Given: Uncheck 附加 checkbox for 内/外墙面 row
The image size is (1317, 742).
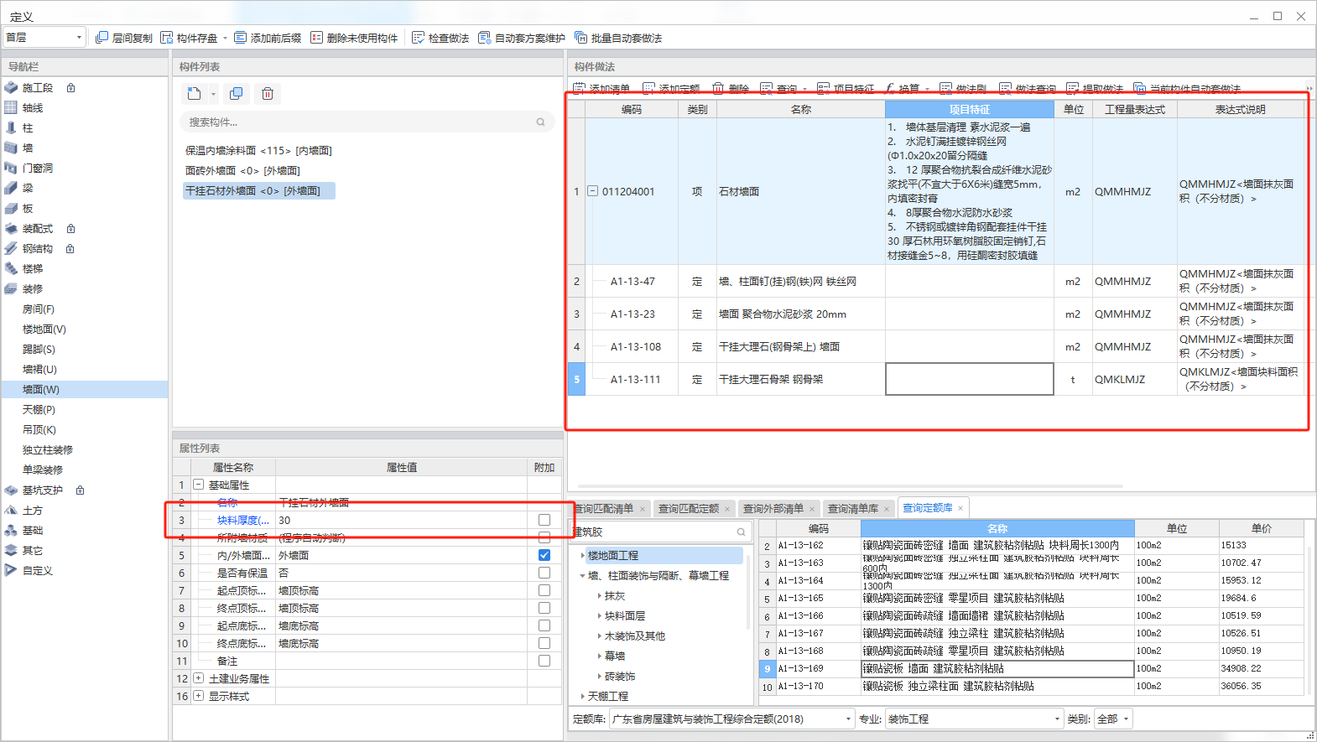Looking at the screenshot, I should [x=544, y=555].
